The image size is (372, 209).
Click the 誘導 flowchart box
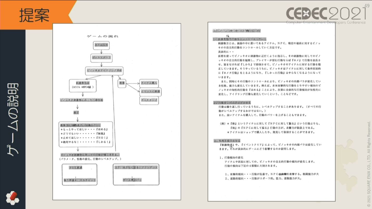click(x=122, y=83)
